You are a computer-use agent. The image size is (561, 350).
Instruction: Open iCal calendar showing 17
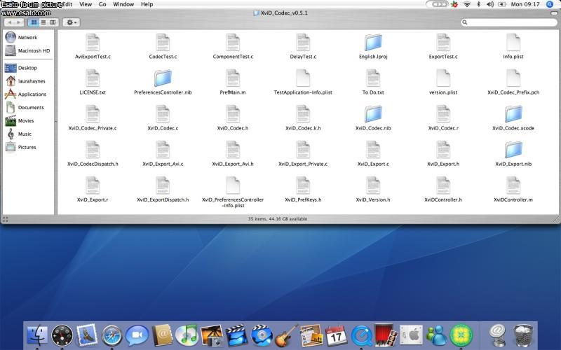click(x=336, y=335)
